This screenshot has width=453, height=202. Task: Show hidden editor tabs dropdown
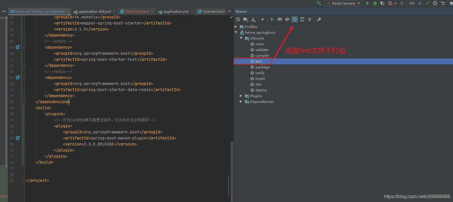click(230, 12)
